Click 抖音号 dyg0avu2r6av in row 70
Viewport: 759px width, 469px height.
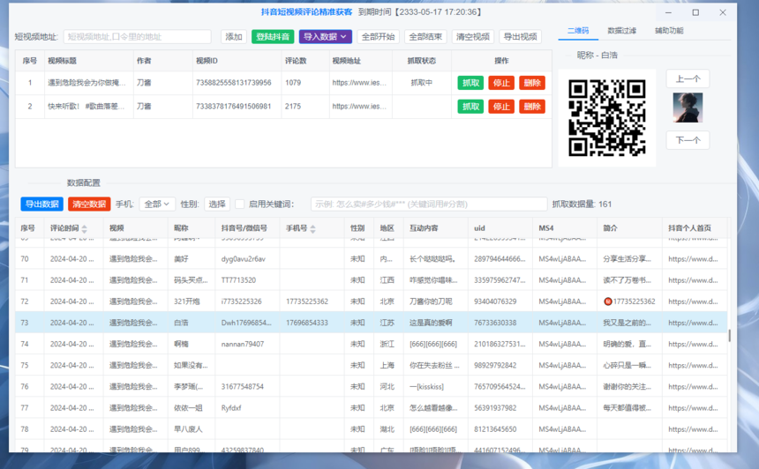pyautogui.click(x=243, y=258)
